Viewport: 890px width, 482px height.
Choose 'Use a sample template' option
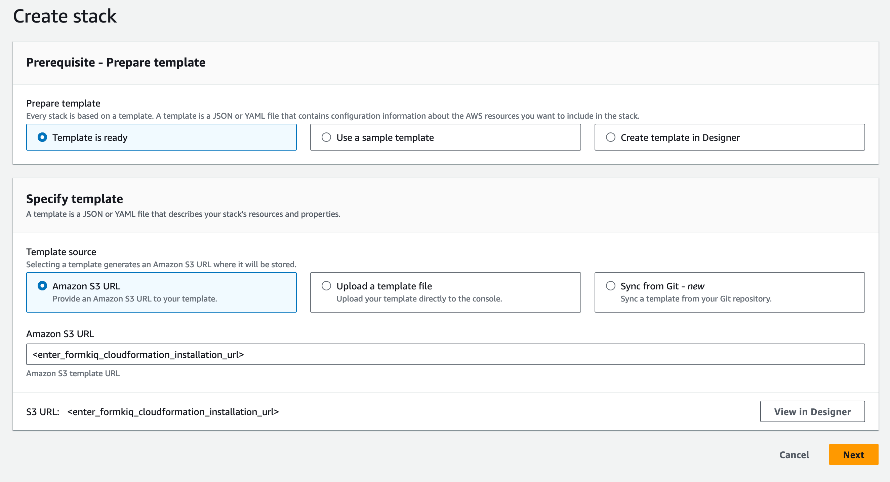[445, 137]
